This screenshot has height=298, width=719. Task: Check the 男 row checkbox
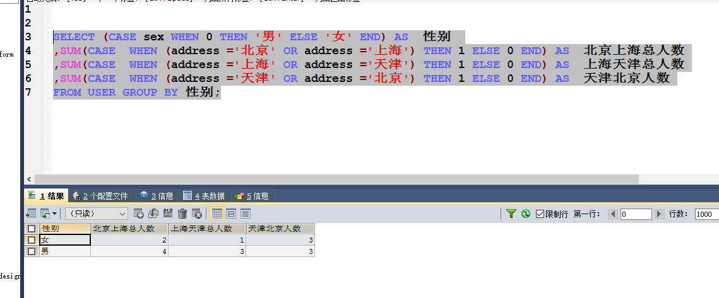pyautogui.click(x=31, y=251)
